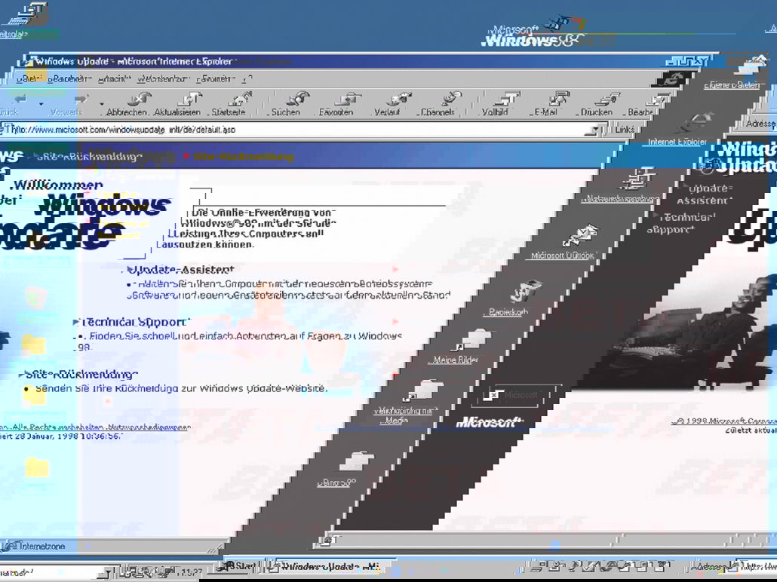Click the microsoft.com windowsupdate address field
This screenshot has width=777, height=582.
303,130
